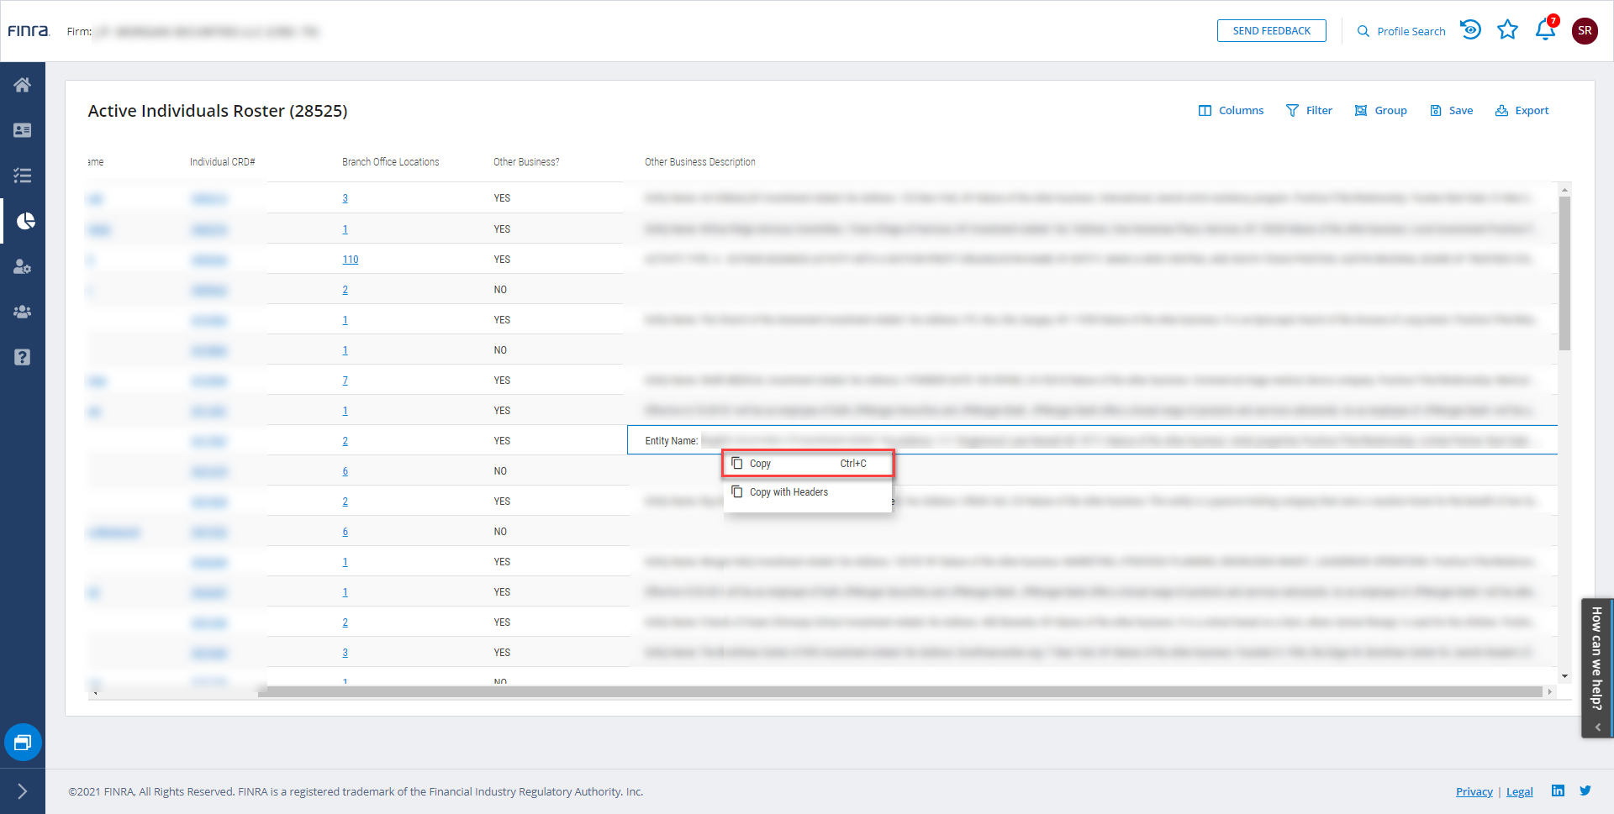This screenshot has width=1614, height=814.
Task: View recently viewed history icon in header
Action: point(1469,30)
